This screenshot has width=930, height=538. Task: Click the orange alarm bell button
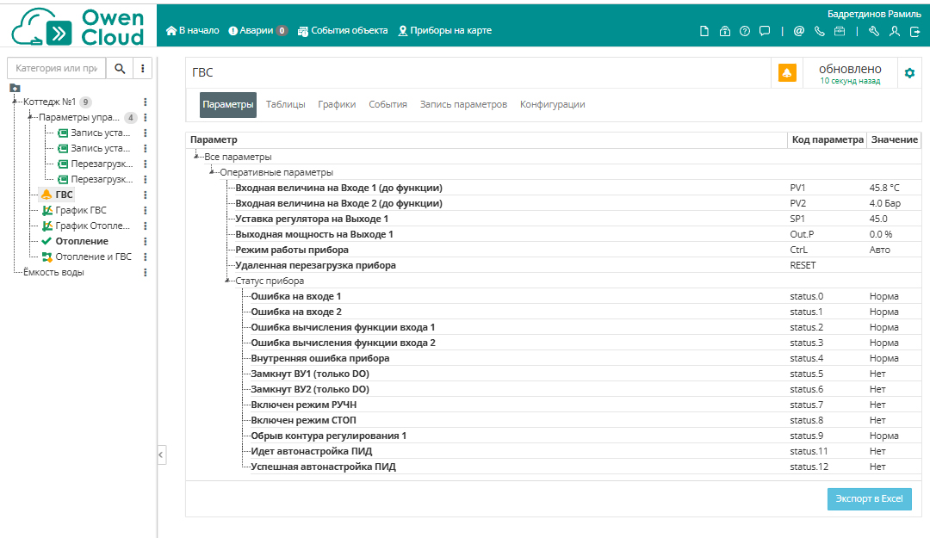click(x=787, y=73)
